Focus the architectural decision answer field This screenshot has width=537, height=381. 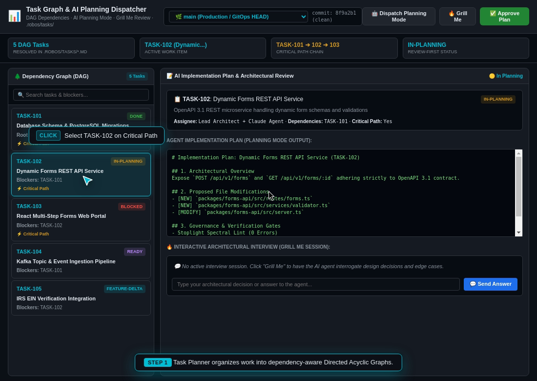tap(315, 284)
